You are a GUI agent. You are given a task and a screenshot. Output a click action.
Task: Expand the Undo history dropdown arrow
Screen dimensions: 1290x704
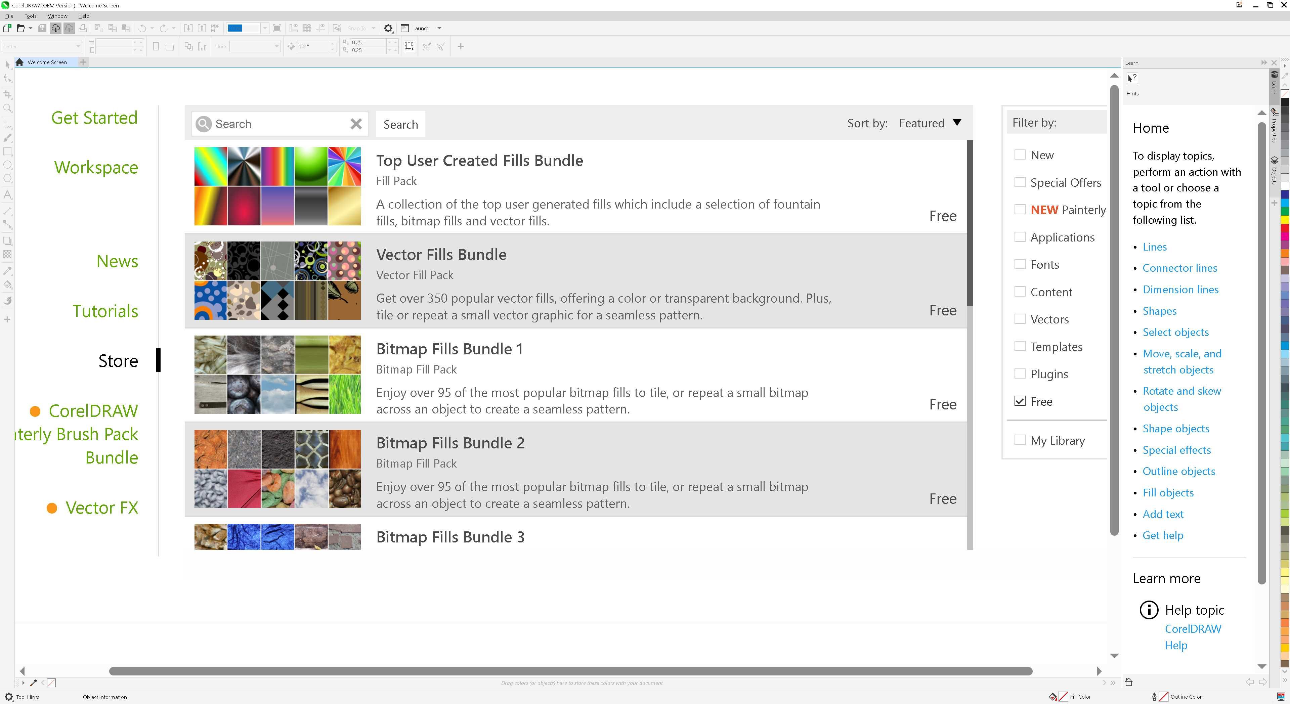coord(152,29)
